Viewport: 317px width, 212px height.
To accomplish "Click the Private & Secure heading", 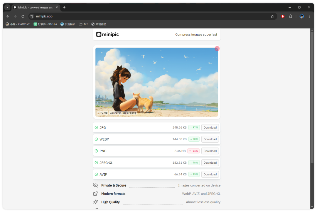I will point(114,185).
